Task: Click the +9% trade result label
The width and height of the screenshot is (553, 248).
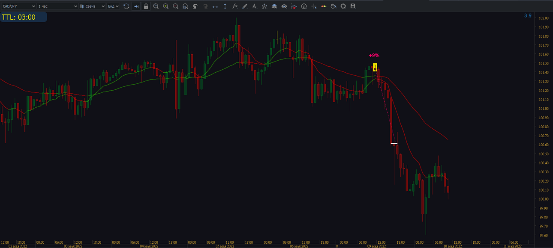Action: tap(374, 56)
